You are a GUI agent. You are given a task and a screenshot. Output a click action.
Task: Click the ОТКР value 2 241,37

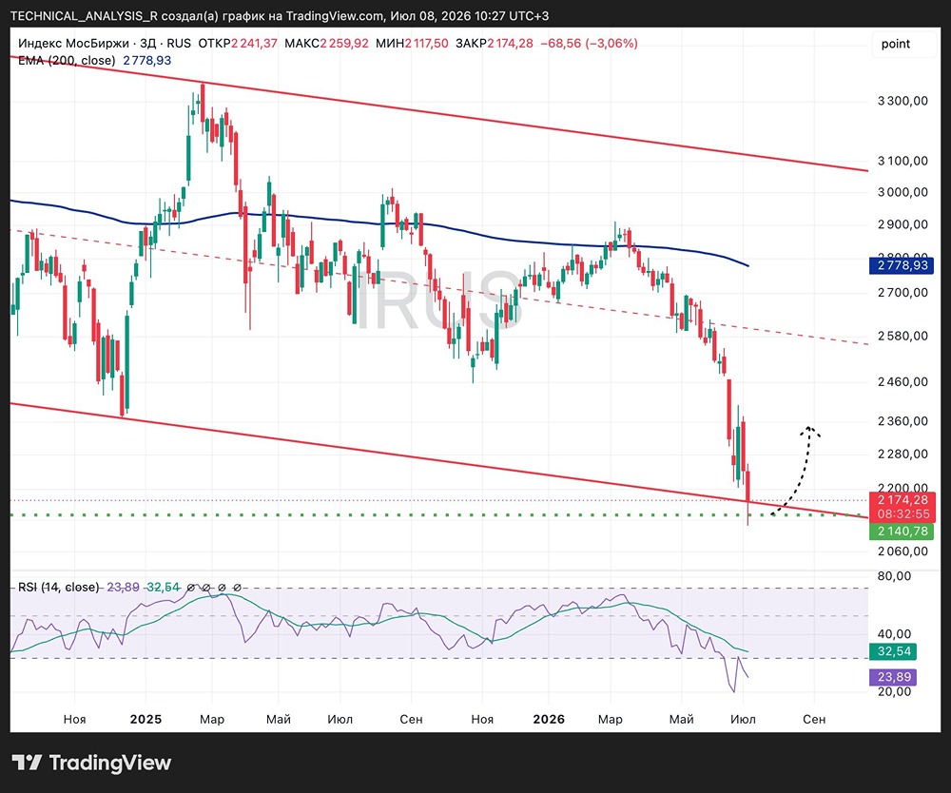point(254,44)
